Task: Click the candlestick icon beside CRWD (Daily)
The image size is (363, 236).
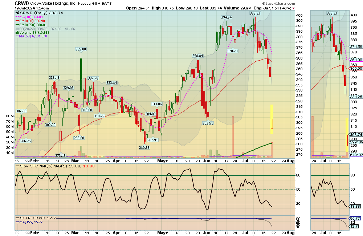Action: 17,13
